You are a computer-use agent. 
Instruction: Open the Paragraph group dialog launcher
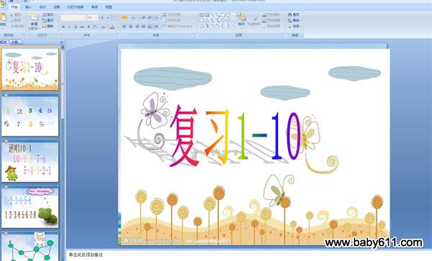(x=194, y=35)
